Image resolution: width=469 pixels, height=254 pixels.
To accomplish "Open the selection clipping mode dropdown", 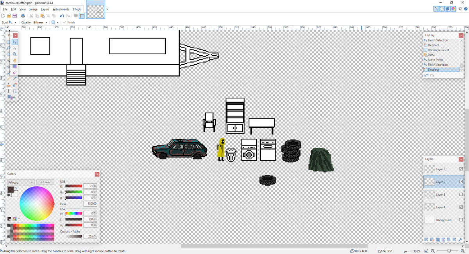I will pos(55,22).
